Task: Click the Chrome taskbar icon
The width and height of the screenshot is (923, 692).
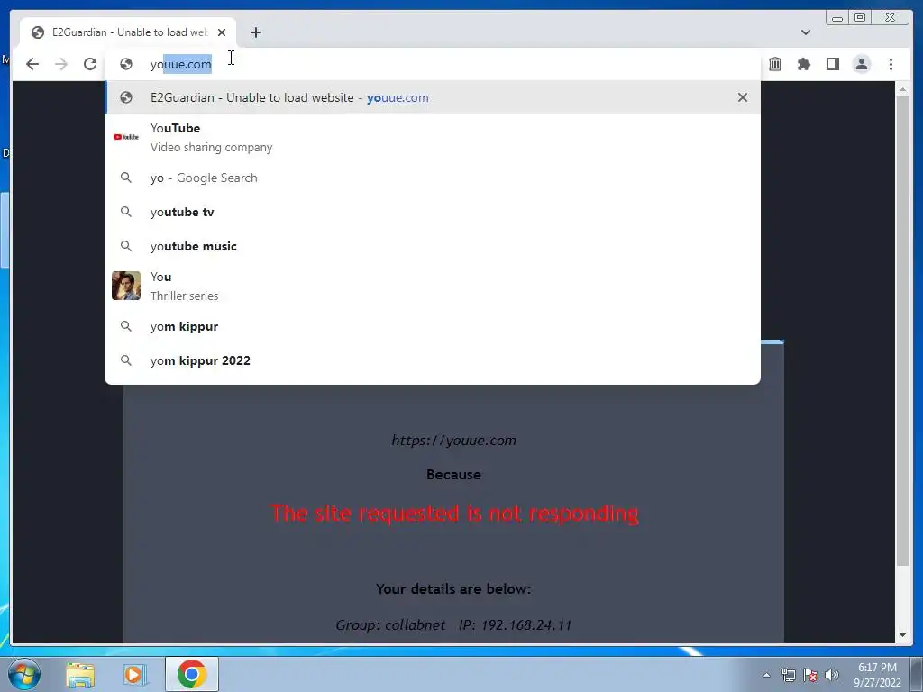Action: (x=191, y=674)
